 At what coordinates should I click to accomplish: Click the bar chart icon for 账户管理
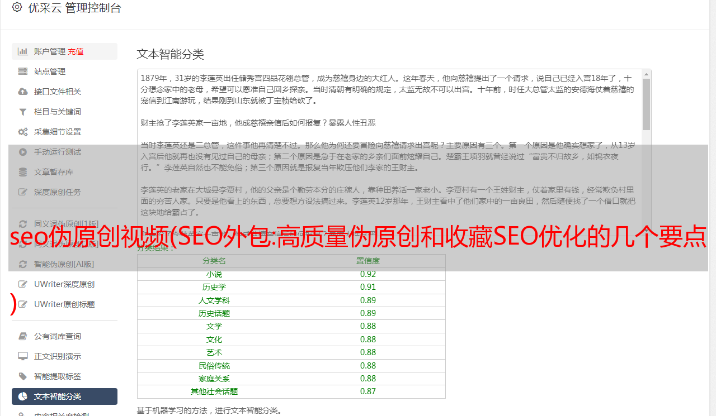23,51
